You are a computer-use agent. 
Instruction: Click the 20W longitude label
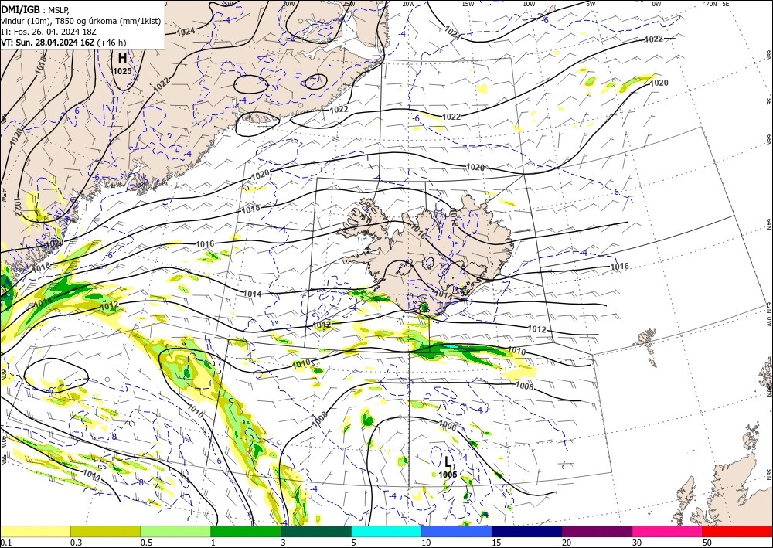(407, 4)
